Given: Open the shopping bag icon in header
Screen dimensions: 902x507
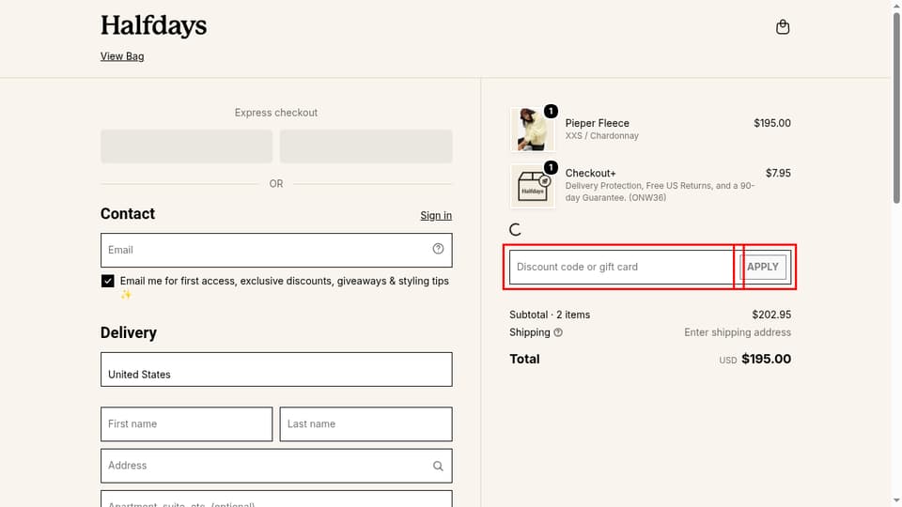Looking at the screenshot, I should [x=783, y=27].
